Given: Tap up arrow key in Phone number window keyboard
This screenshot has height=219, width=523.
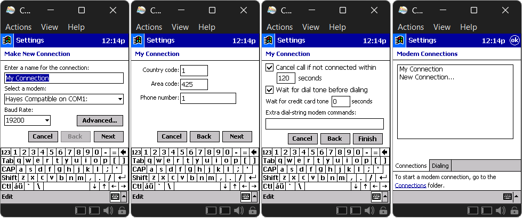Looking at the screenshot, I should [x=235, y=186].
